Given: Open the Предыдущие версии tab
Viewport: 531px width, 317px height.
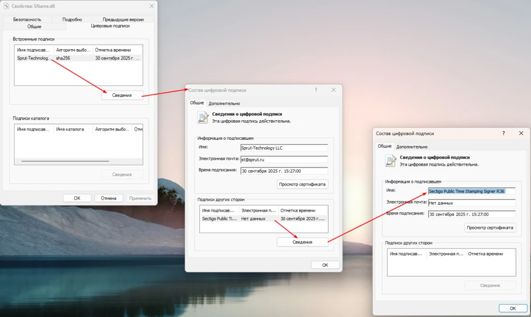Looking at the screenshot, I should pos(123,19).
